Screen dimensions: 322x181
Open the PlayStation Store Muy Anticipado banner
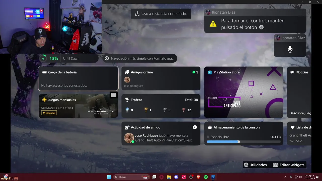pyautogui.click(x=244, y=92)
